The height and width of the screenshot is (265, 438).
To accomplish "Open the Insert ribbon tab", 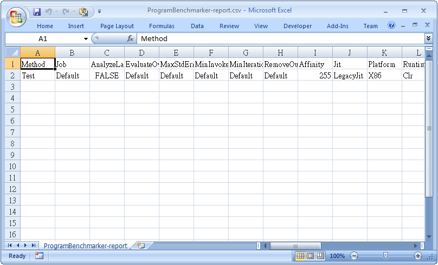I will point(76,26).
